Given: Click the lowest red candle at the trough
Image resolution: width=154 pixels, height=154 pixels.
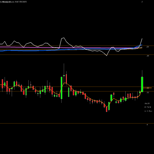Looking at the screenshot, I should click(x=107, y=109).
